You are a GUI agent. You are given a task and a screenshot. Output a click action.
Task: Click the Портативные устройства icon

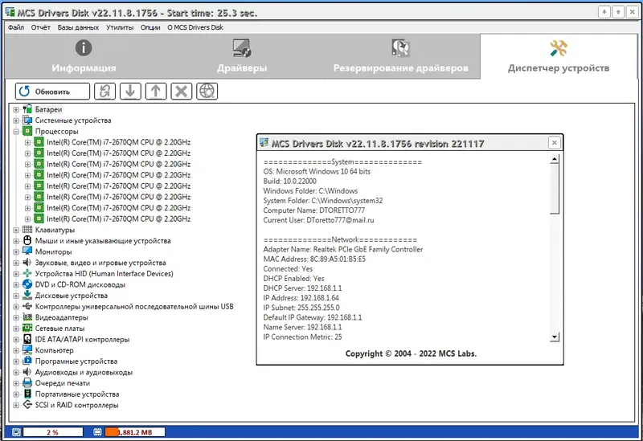pos(27,394)
